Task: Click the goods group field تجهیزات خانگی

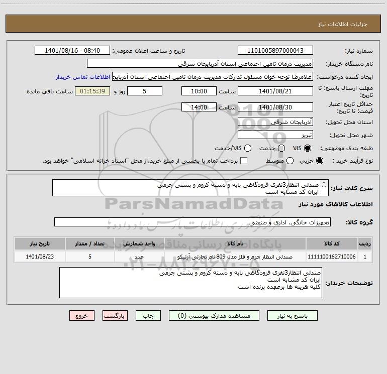Action: (192, 222)
